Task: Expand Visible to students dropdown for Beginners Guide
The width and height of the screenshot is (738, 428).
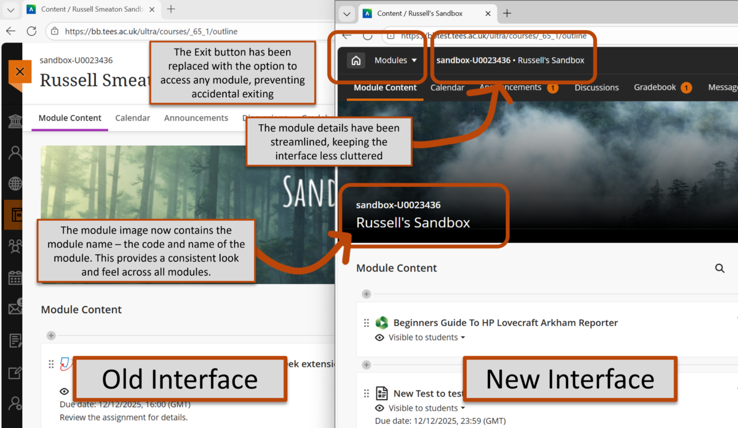Action: pos(427,338)
